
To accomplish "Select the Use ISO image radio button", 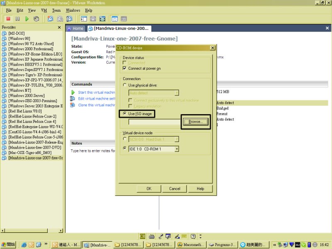I will [x=125, y=113].
